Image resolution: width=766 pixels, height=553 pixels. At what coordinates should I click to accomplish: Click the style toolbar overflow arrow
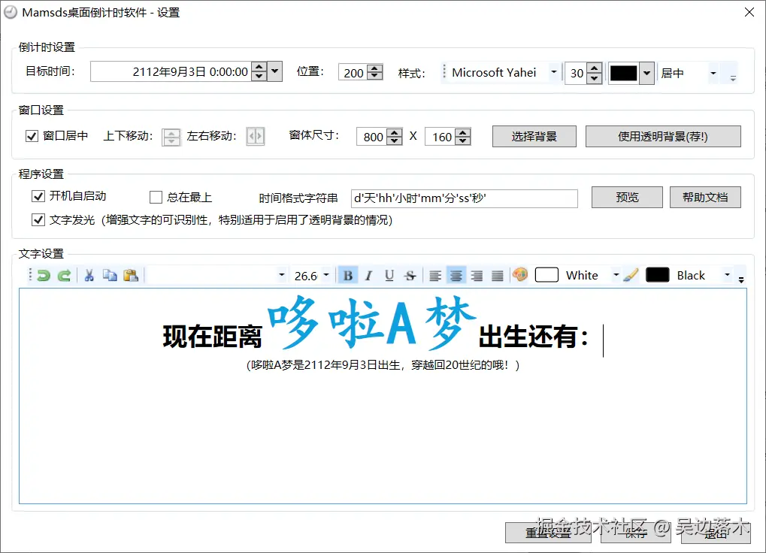(733, 78)
